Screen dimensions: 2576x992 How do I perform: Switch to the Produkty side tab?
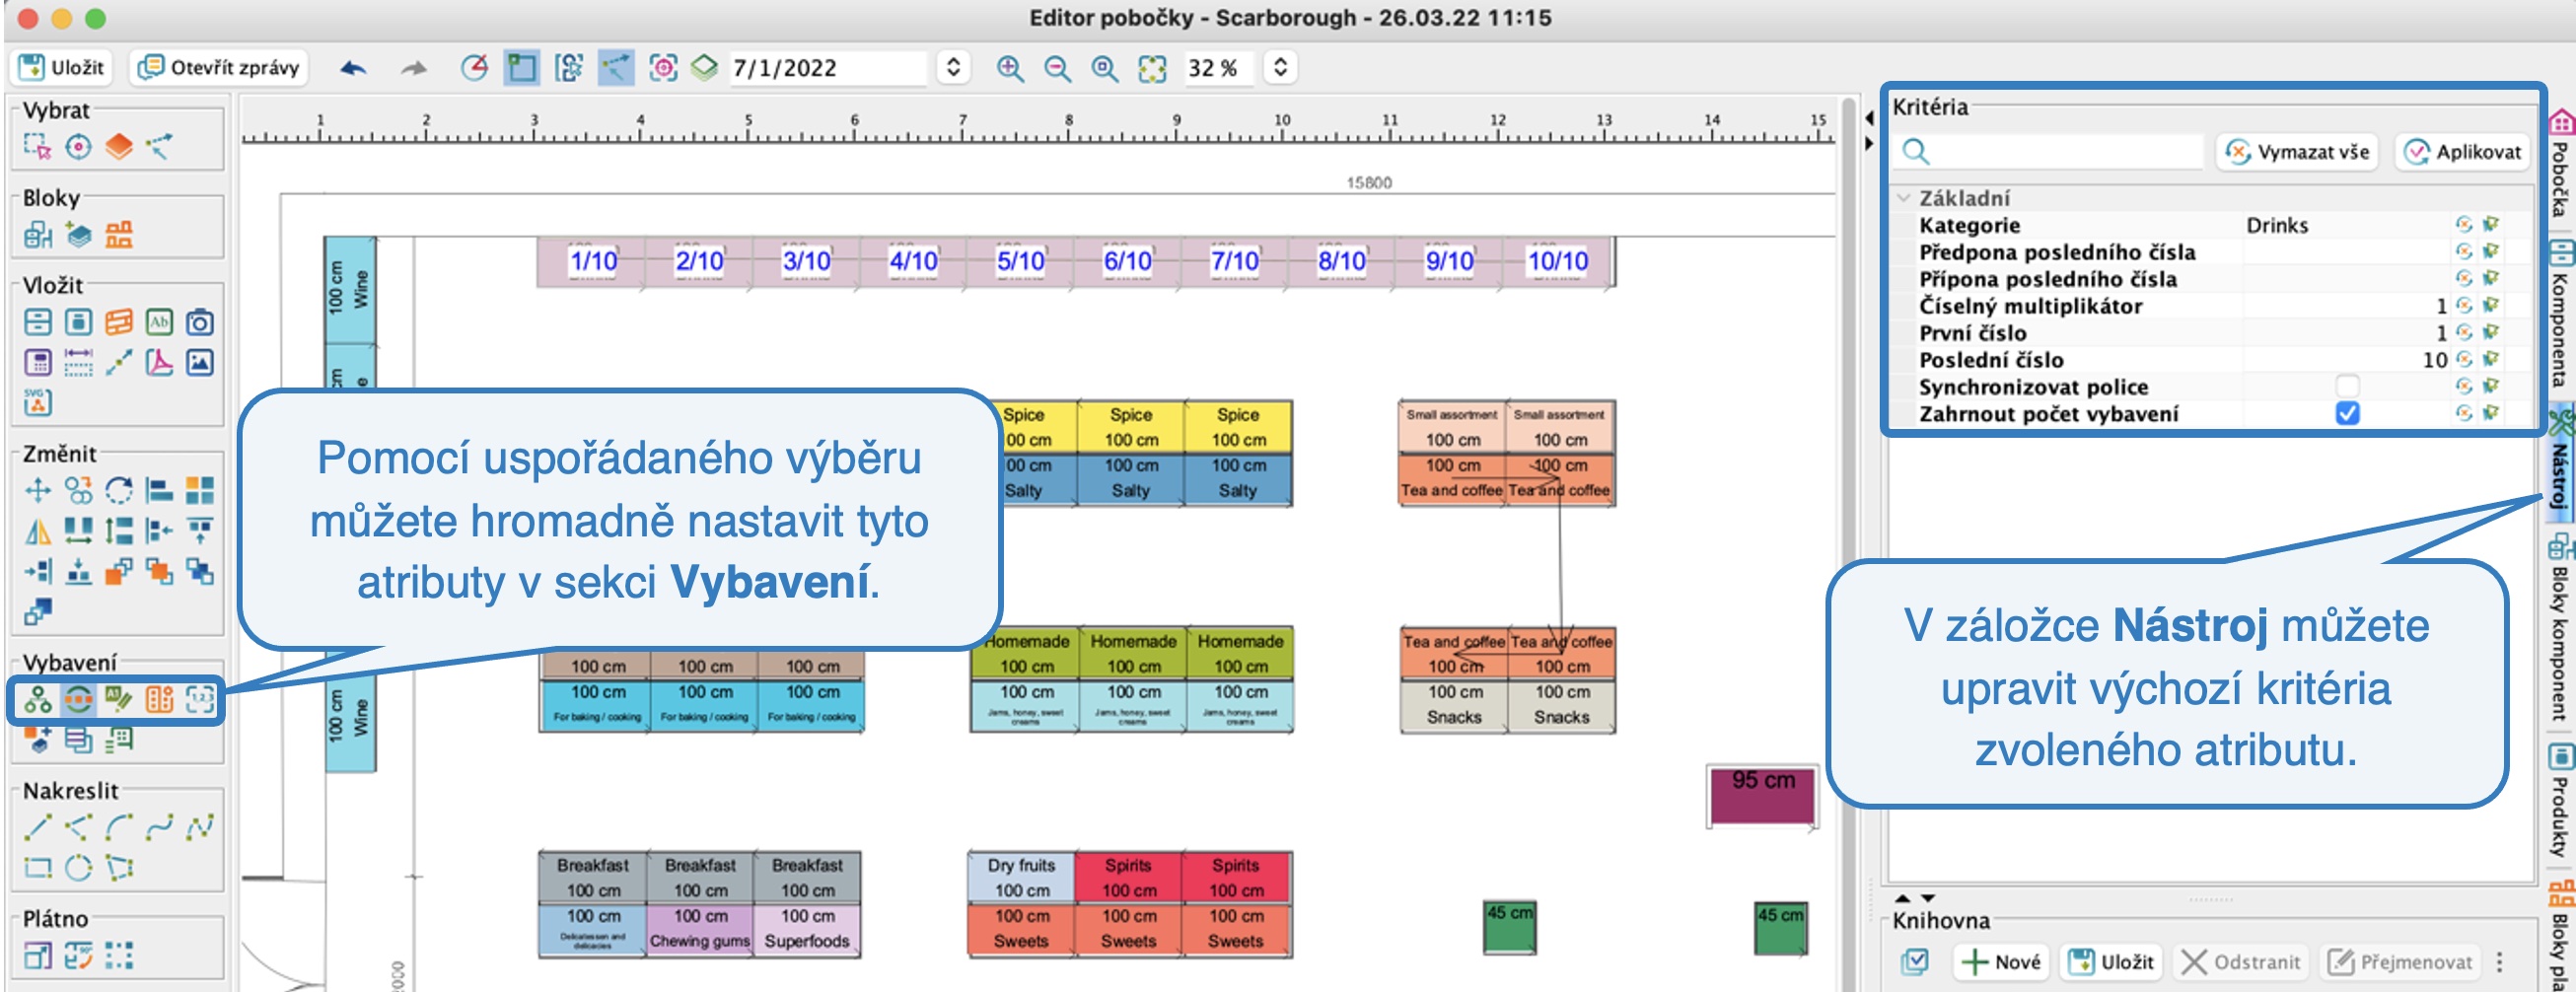(x=2560, y=800)
